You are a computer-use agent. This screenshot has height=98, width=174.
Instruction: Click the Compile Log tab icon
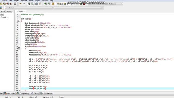(x=18, y=93)
